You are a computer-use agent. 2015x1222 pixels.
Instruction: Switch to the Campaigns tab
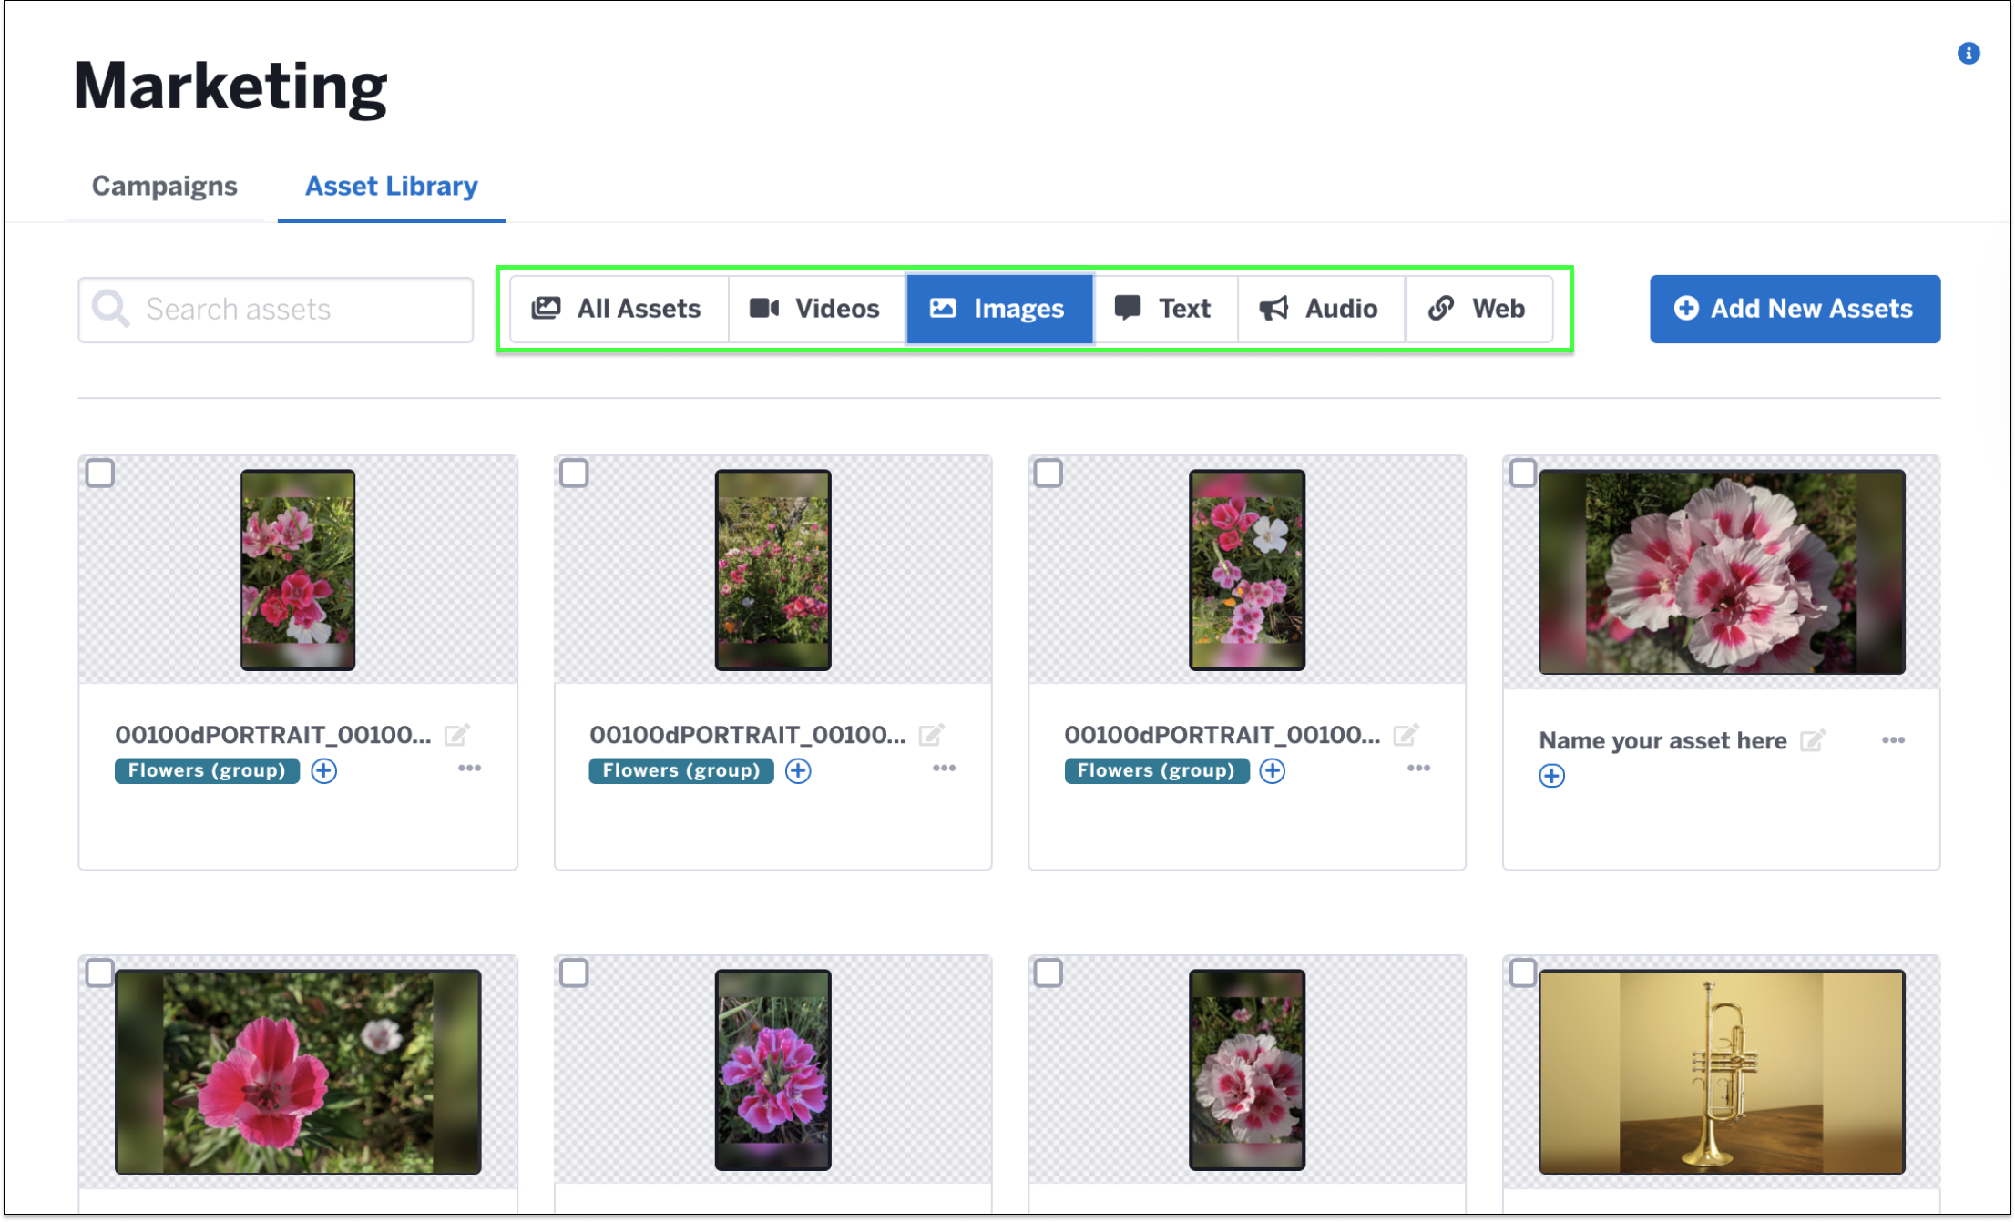165,186
